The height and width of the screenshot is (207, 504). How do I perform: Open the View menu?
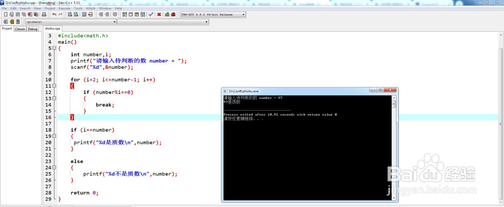[x=37, y=8]
